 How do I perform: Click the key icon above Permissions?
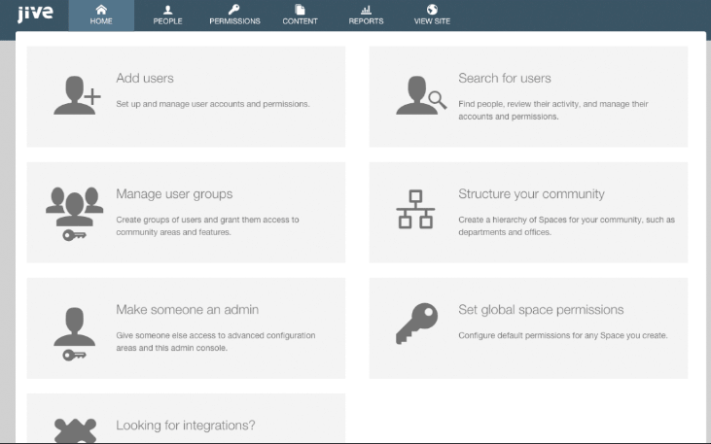[234, 10]
